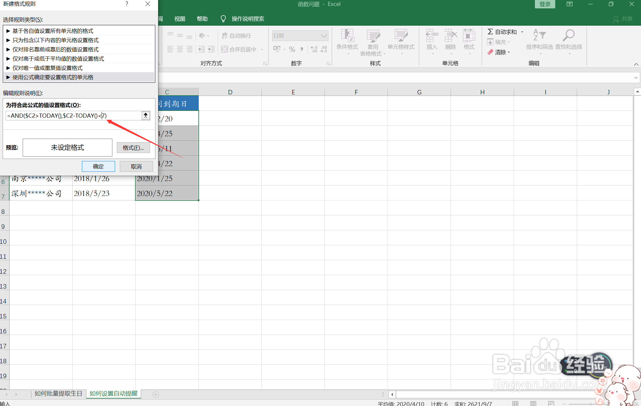Image resolution: width=641 pixels, height=406 pixels.
Task: Expand the number format dropdown
Action: [x=324, y=36]
